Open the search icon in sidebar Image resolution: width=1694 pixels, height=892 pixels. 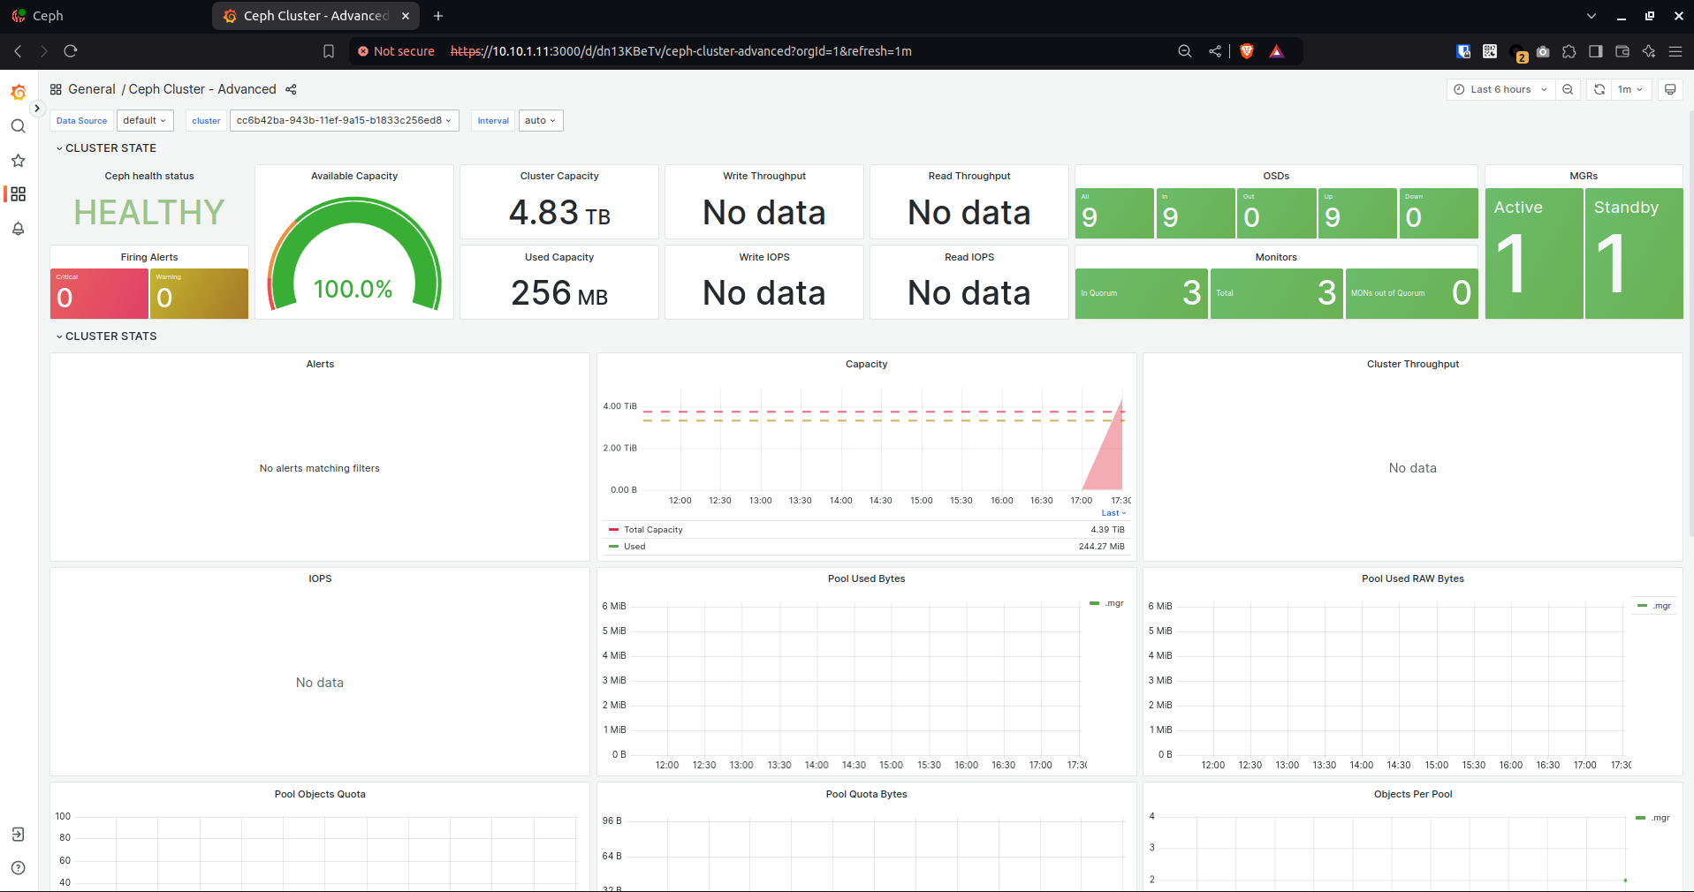pos(18,126)
